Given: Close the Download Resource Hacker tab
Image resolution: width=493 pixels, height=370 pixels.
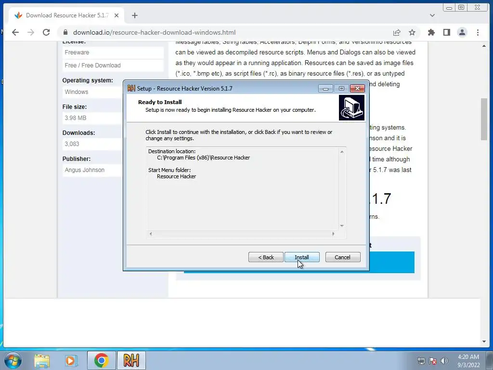Looking at the screenshot, I should [x=117, y=15].
